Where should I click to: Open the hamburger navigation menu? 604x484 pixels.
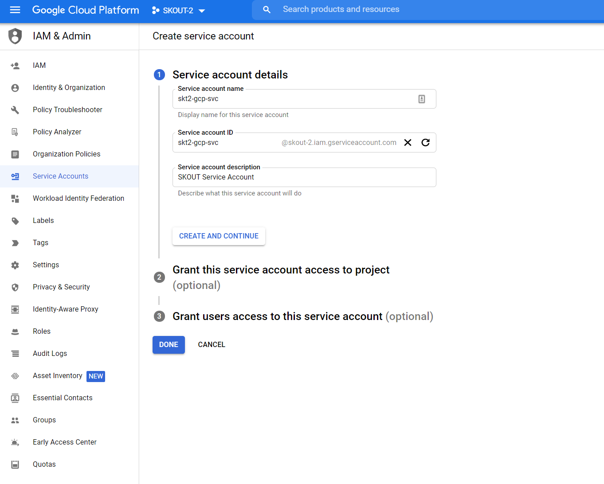[15, 10]
